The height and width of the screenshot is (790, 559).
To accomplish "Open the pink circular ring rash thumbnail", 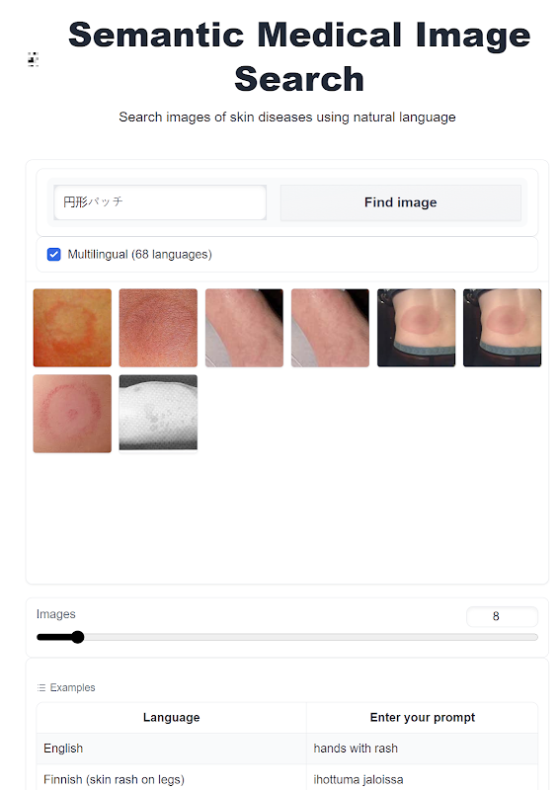I will [72, 414].
